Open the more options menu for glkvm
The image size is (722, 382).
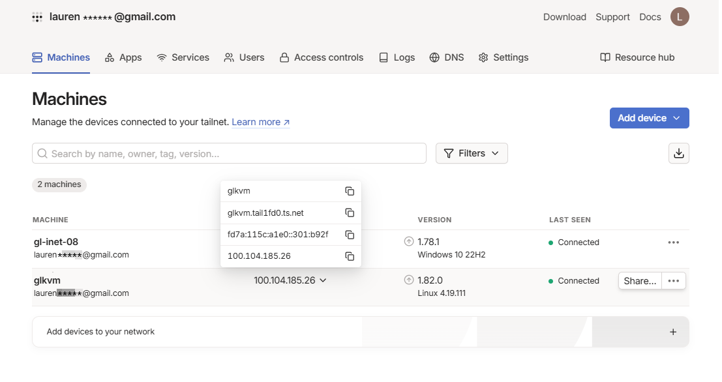pyautogui.click(x=673, y=281)
